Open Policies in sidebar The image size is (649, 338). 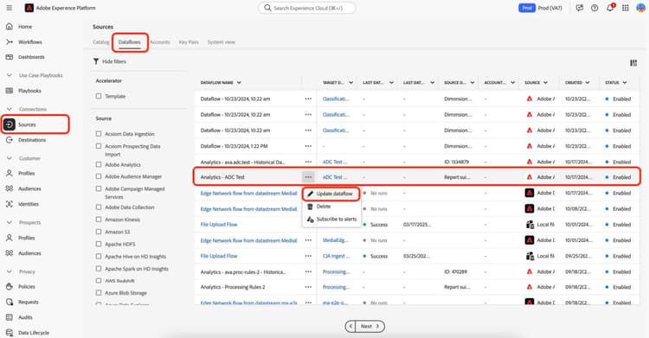point(27,287)
